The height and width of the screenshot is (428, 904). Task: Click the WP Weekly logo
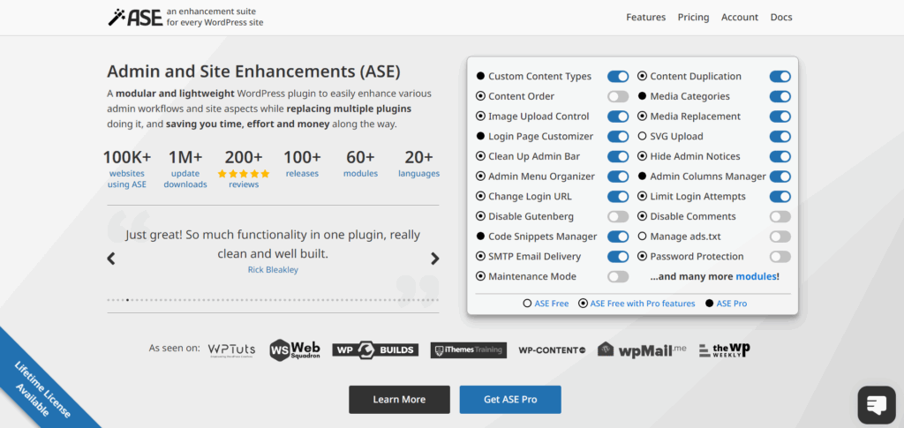pos(724,349)
